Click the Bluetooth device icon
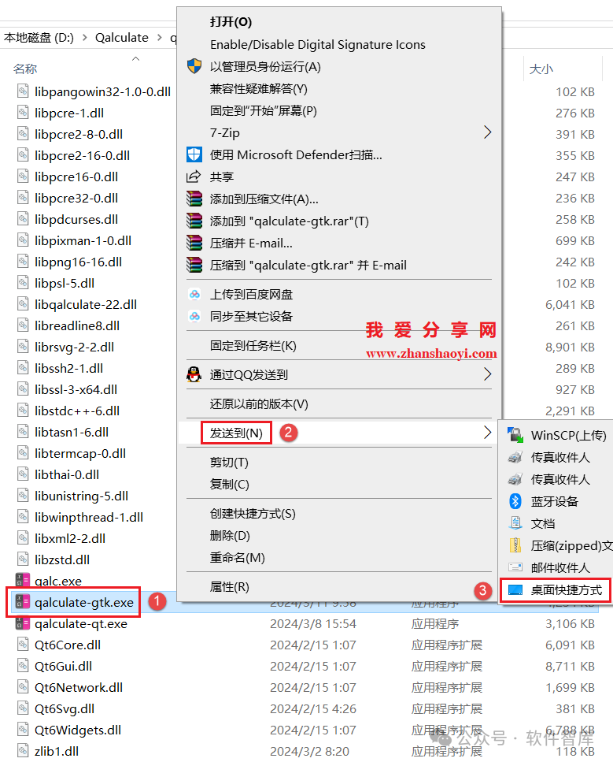This screenshot has width=613, height=762. [515, 501]
